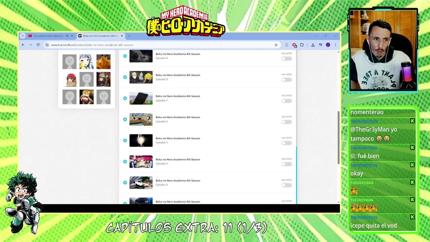Click the scrollbar down arrow
This screenshot has width=430, height=242.
coord(338,202)
